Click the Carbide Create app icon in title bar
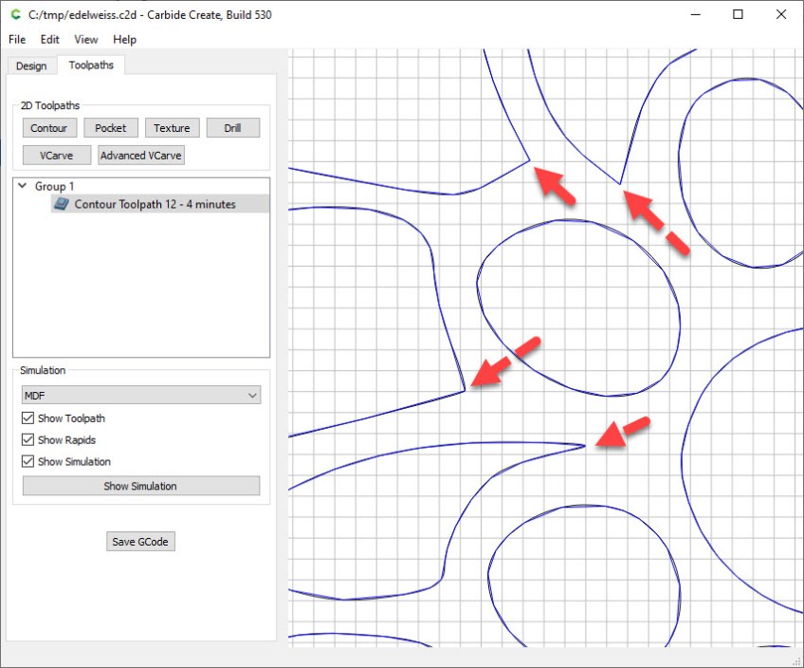This screenshot has width=804, height=668. click(x=14, y=14)
